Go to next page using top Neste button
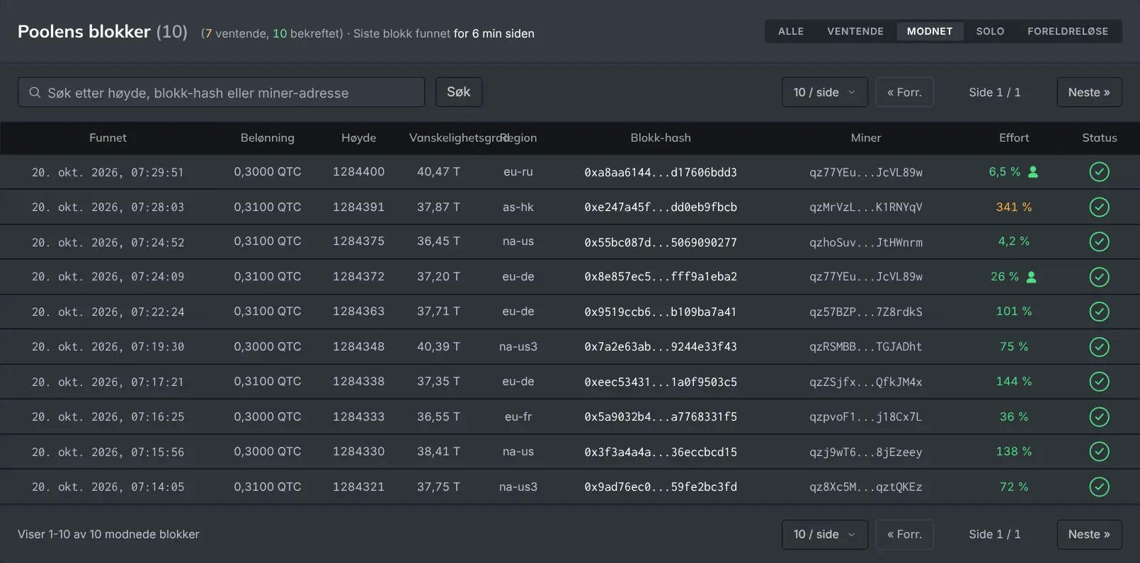This screenshot has height=563, width=1140. [1089, 92]
